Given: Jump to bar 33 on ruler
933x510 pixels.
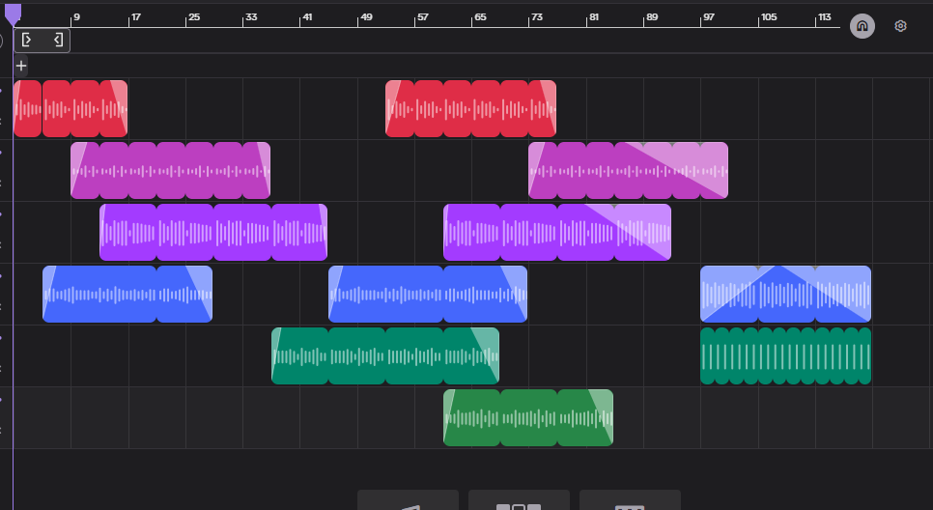Looking at the screenshot, I should [251, 17].
